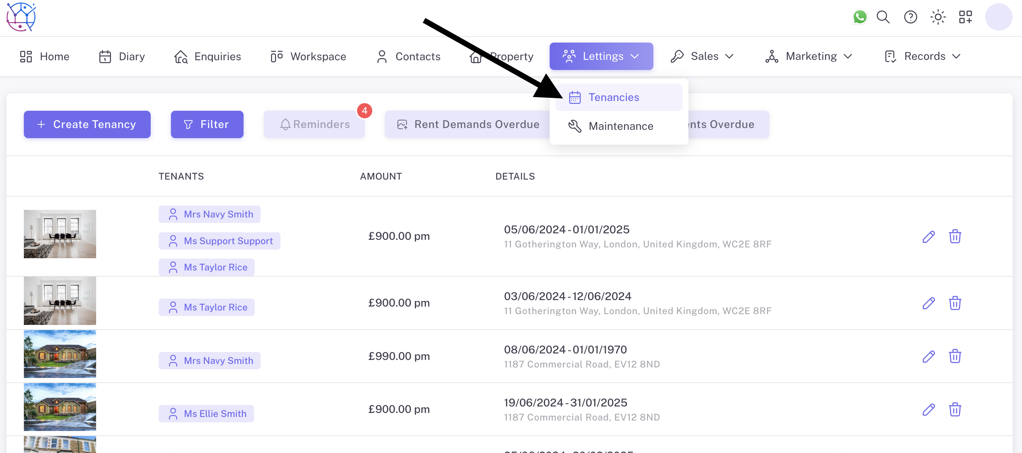Delete the 19/06/2024 tenancy via trash icon
This screenshot has height=453, width=1022.
tap(954, 409)
